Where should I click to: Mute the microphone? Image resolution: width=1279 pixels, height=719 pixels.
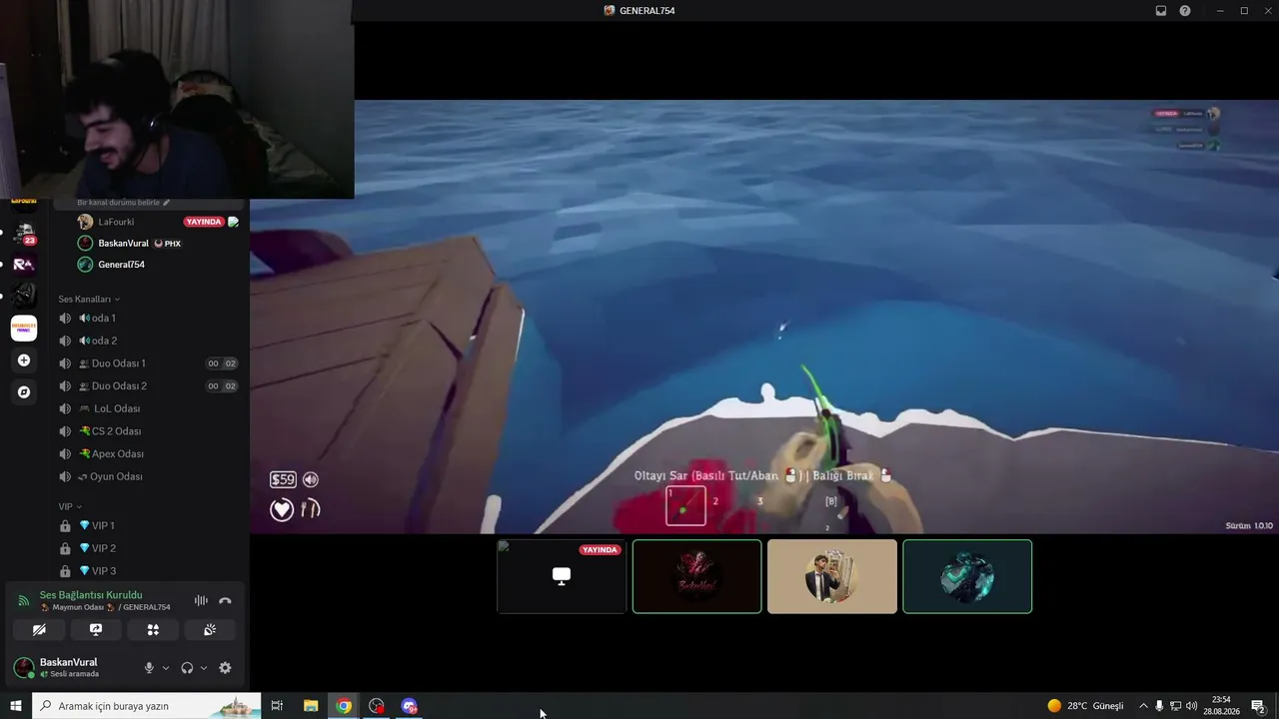pos(149,668)
